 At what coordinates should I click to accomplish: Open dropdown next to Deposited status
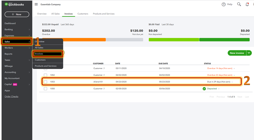219,89
